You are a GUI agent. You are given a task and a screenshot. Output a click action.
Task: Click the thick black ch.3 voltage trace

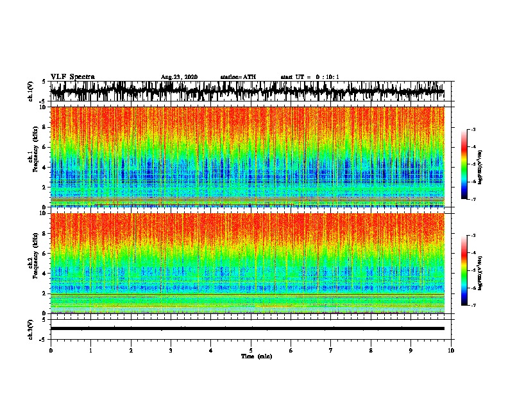[248, 329]
